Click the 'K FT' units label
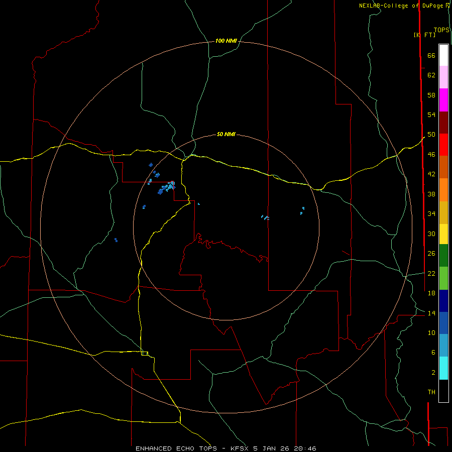Screen dimensions: 452x452 [424, 35]
